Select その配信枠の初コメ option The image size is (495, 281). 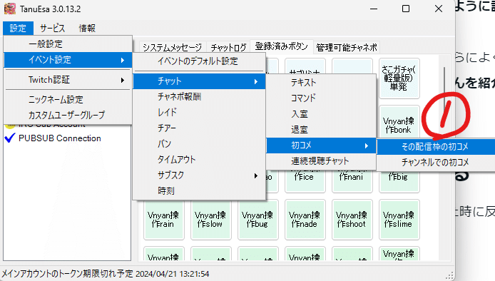[436, 146]
